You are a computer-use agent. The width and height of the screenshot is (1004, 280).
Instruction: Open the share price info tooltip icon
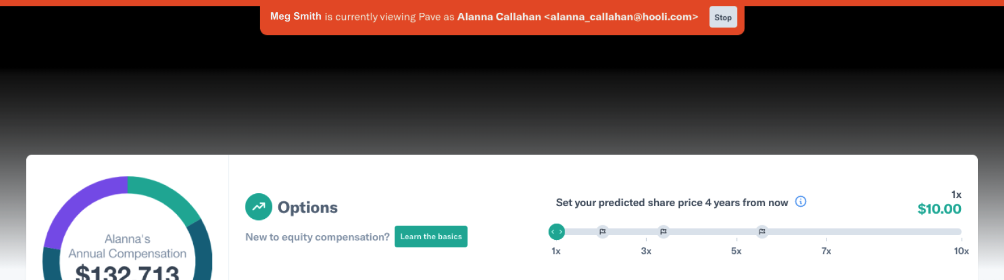[x=801, y=201]
